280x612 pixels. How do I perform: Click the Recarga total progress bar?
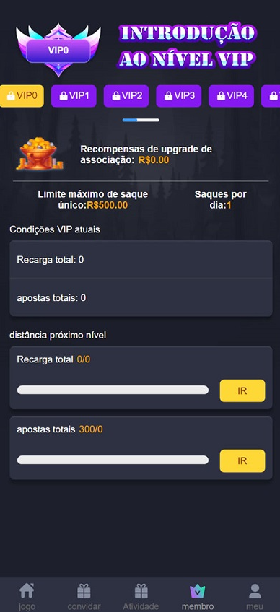coord(113,390)
